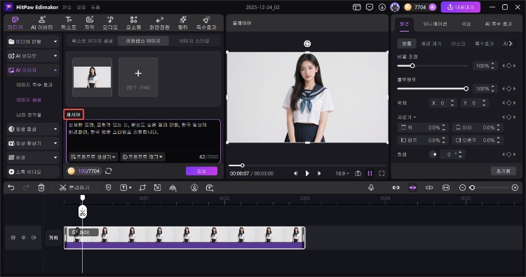This screenshot has width=526, height=277.
Task: Toggle the grid guide icon under the player
Action: [370, 173]
